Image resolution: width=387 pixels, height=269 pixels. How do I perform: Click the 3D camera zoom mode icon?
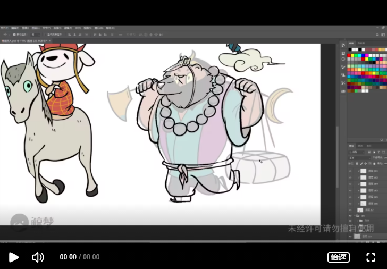coord(162,35)
